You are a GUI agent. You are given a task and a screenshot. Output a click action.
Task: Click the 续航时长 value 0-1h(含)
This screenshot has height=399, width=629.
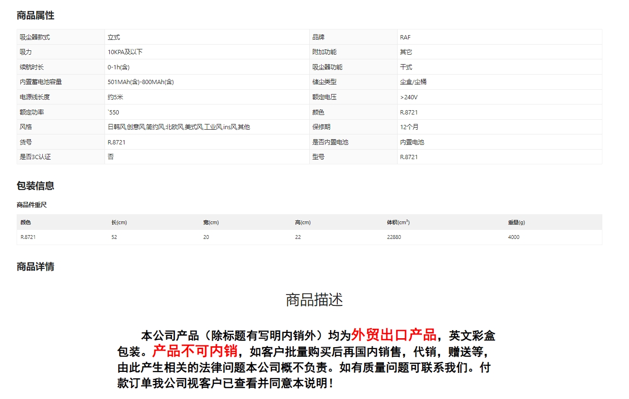click(x=119, y=67)
